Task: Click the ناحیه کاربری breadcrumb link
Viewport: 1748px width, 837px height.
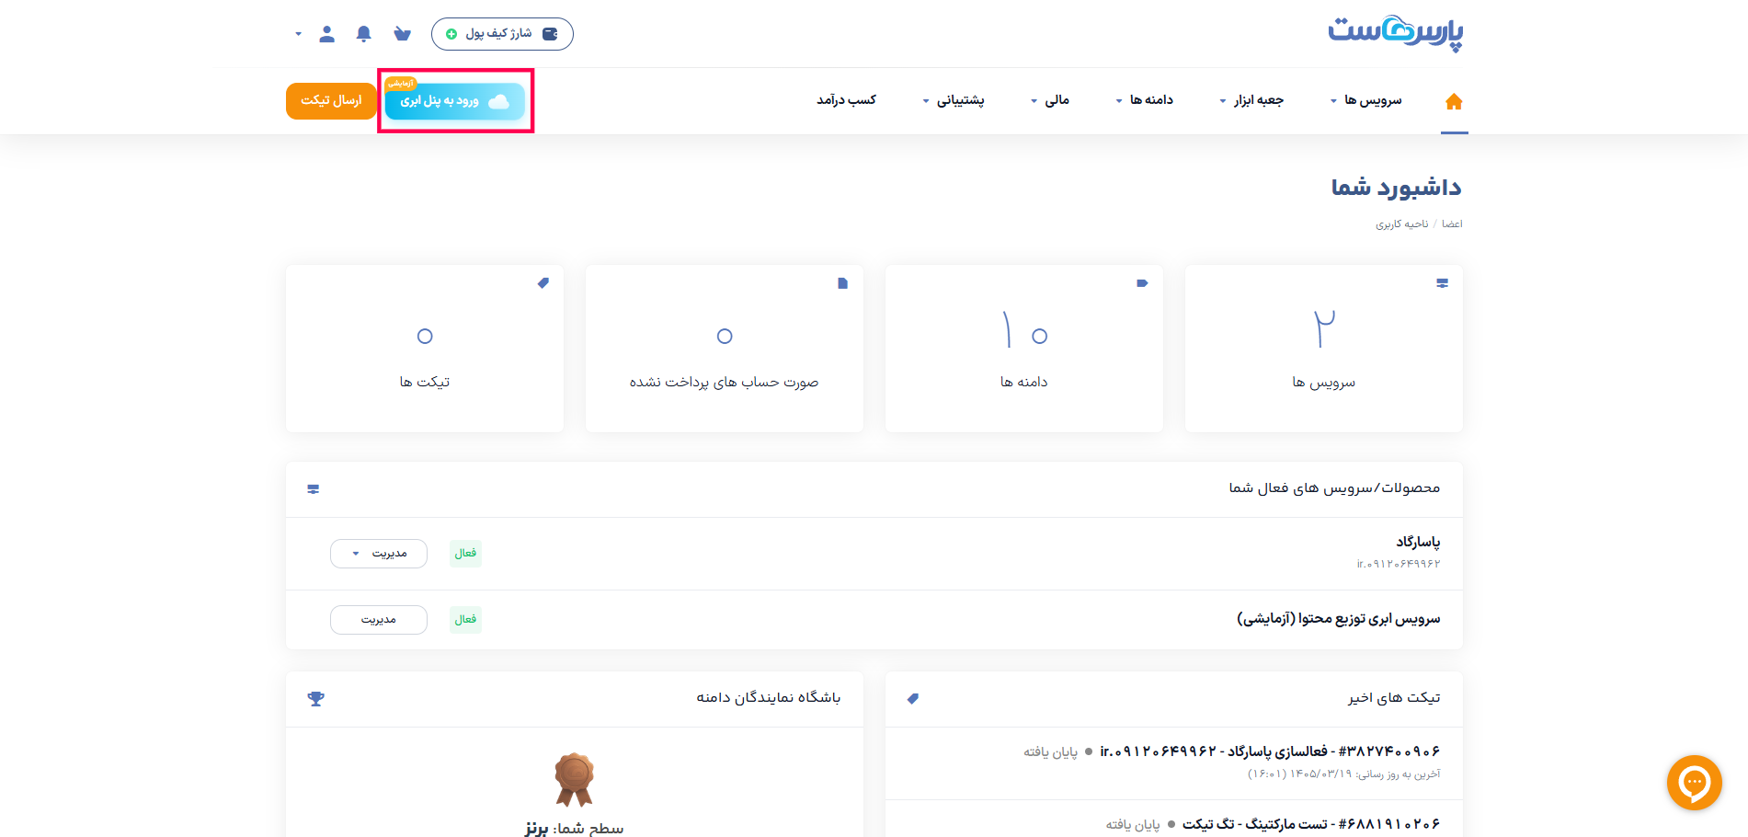Action: coord(1402,224)
